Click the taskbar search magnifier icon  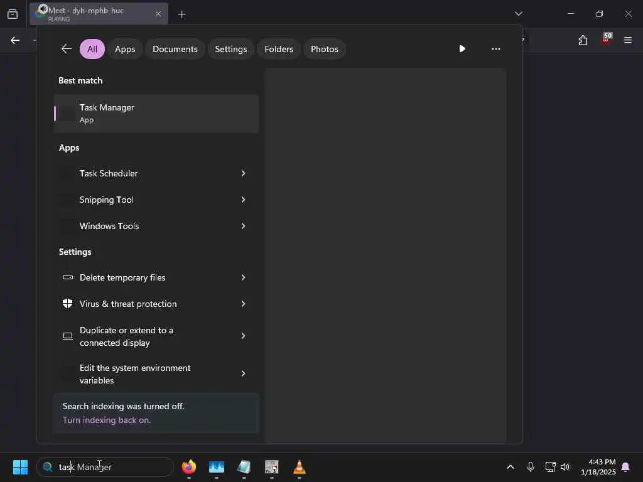tap(48, 467)
